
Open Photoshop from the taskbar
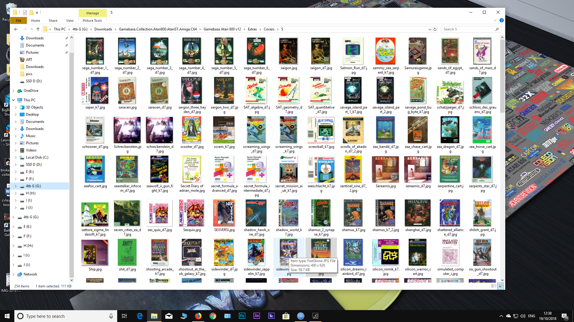(x=242, y=316)
